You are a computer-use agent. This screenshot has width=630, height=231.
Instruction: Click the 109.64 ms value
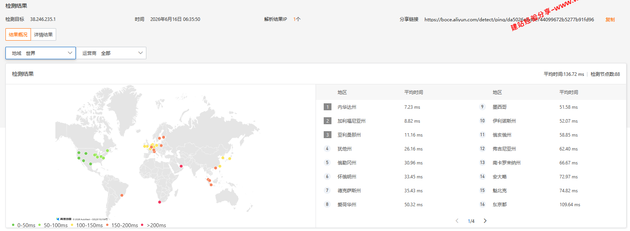[x=570, y=205]
